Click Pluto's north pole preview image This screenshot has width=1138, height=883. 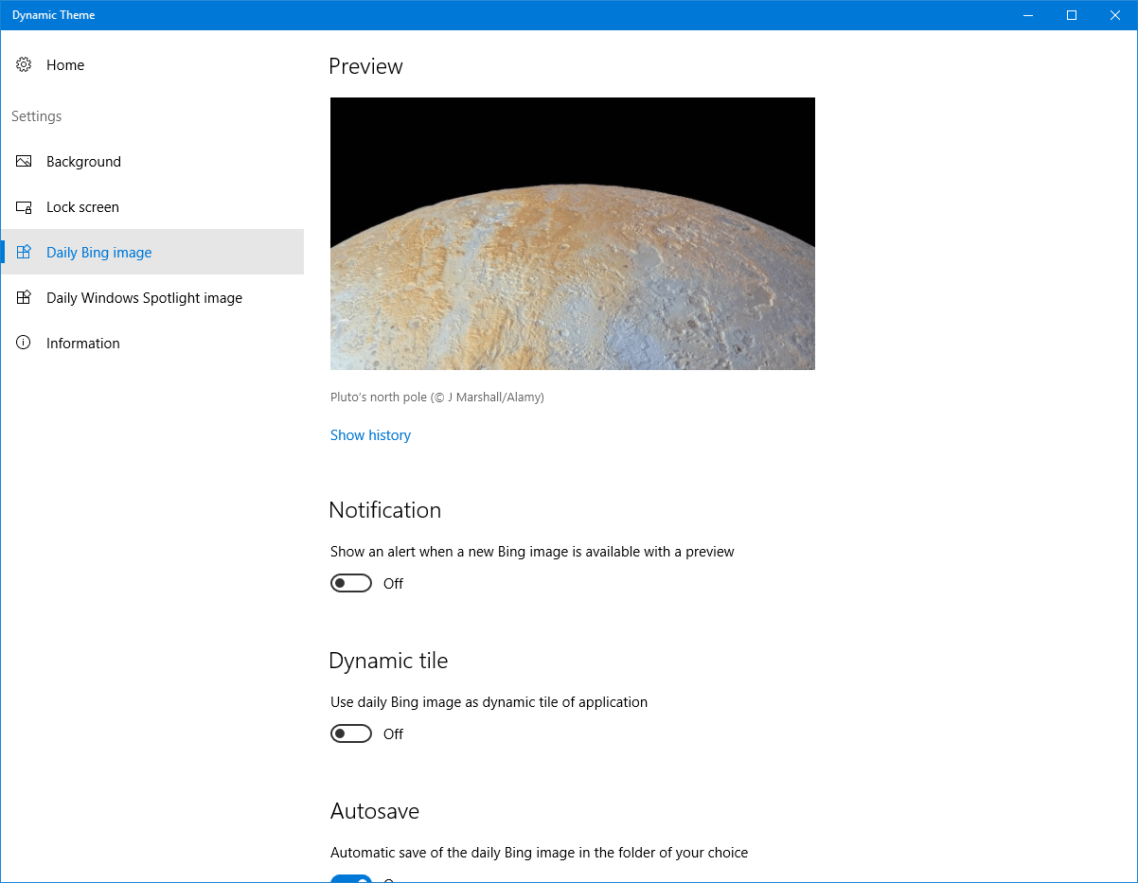572,234
